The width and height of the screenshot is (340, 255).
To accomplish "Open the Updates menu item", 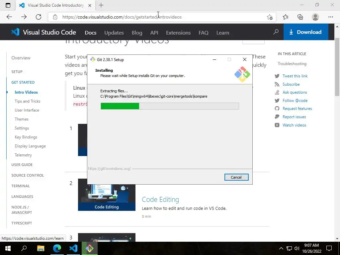I will point(114,33).
